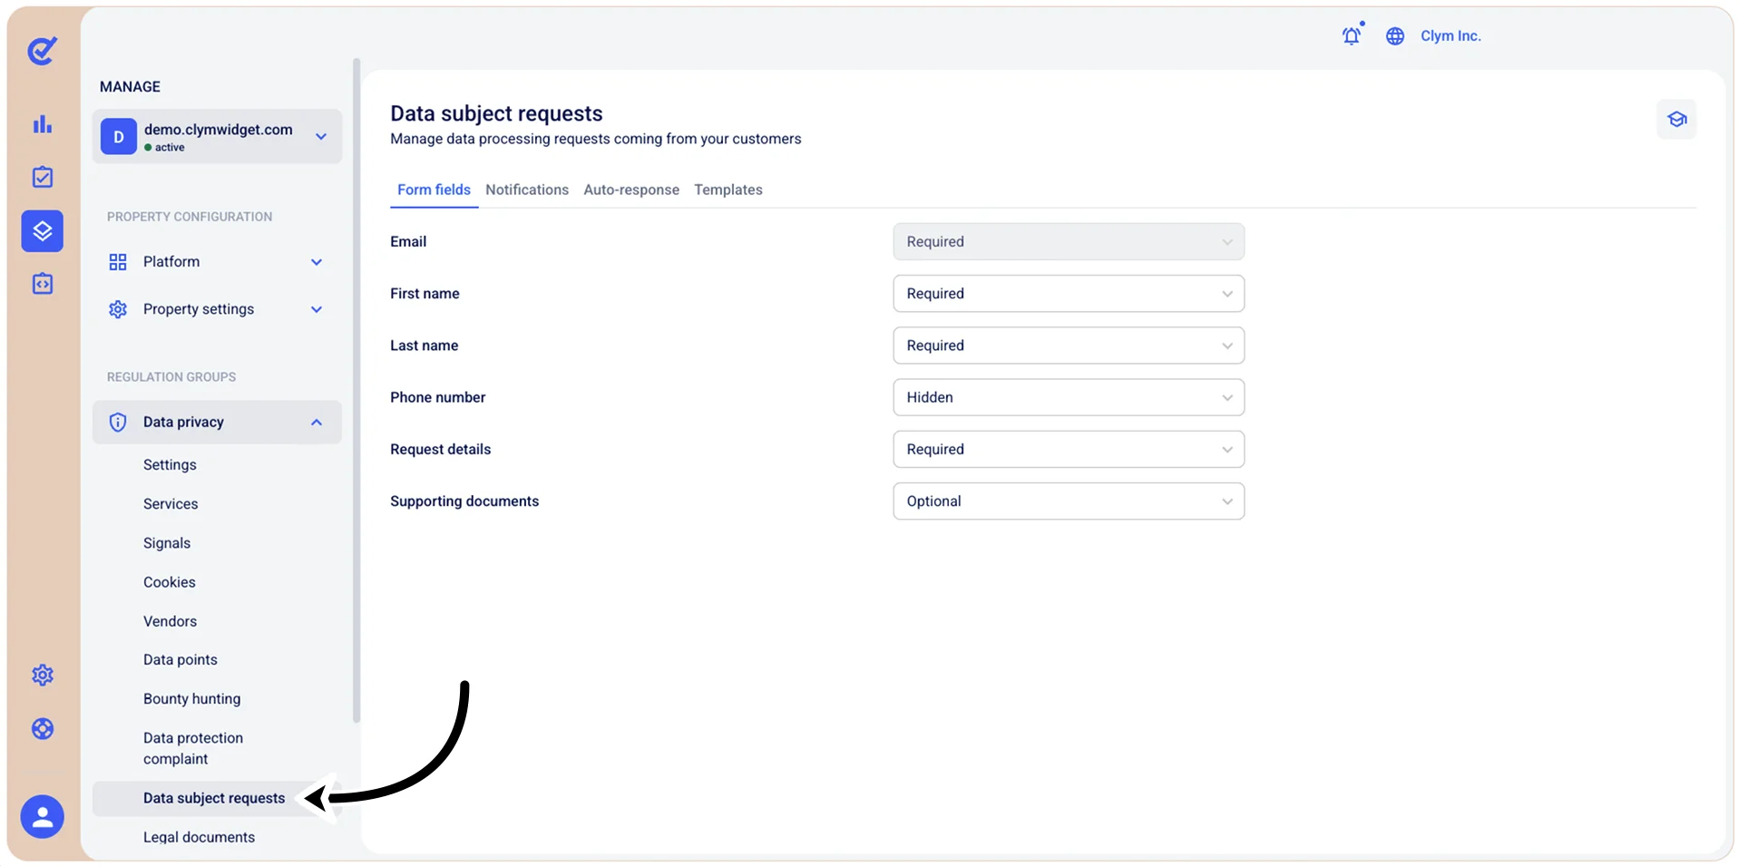This screenshot has height=866, width=1739.
Task: Switch to the Form fields tab
Action: tap(434, 190)
